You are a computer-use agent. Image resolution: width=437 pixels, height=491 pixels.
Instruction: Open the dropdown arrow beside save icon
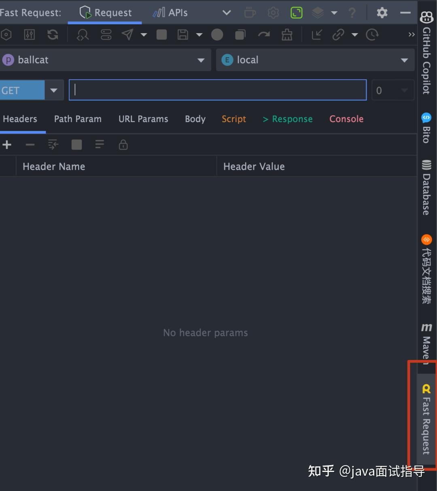pos(199,35)
